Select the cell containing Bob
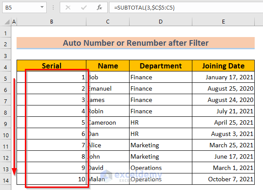Image resolution: width=263 pixels, height=190 pixels. [x=108, y=77]
